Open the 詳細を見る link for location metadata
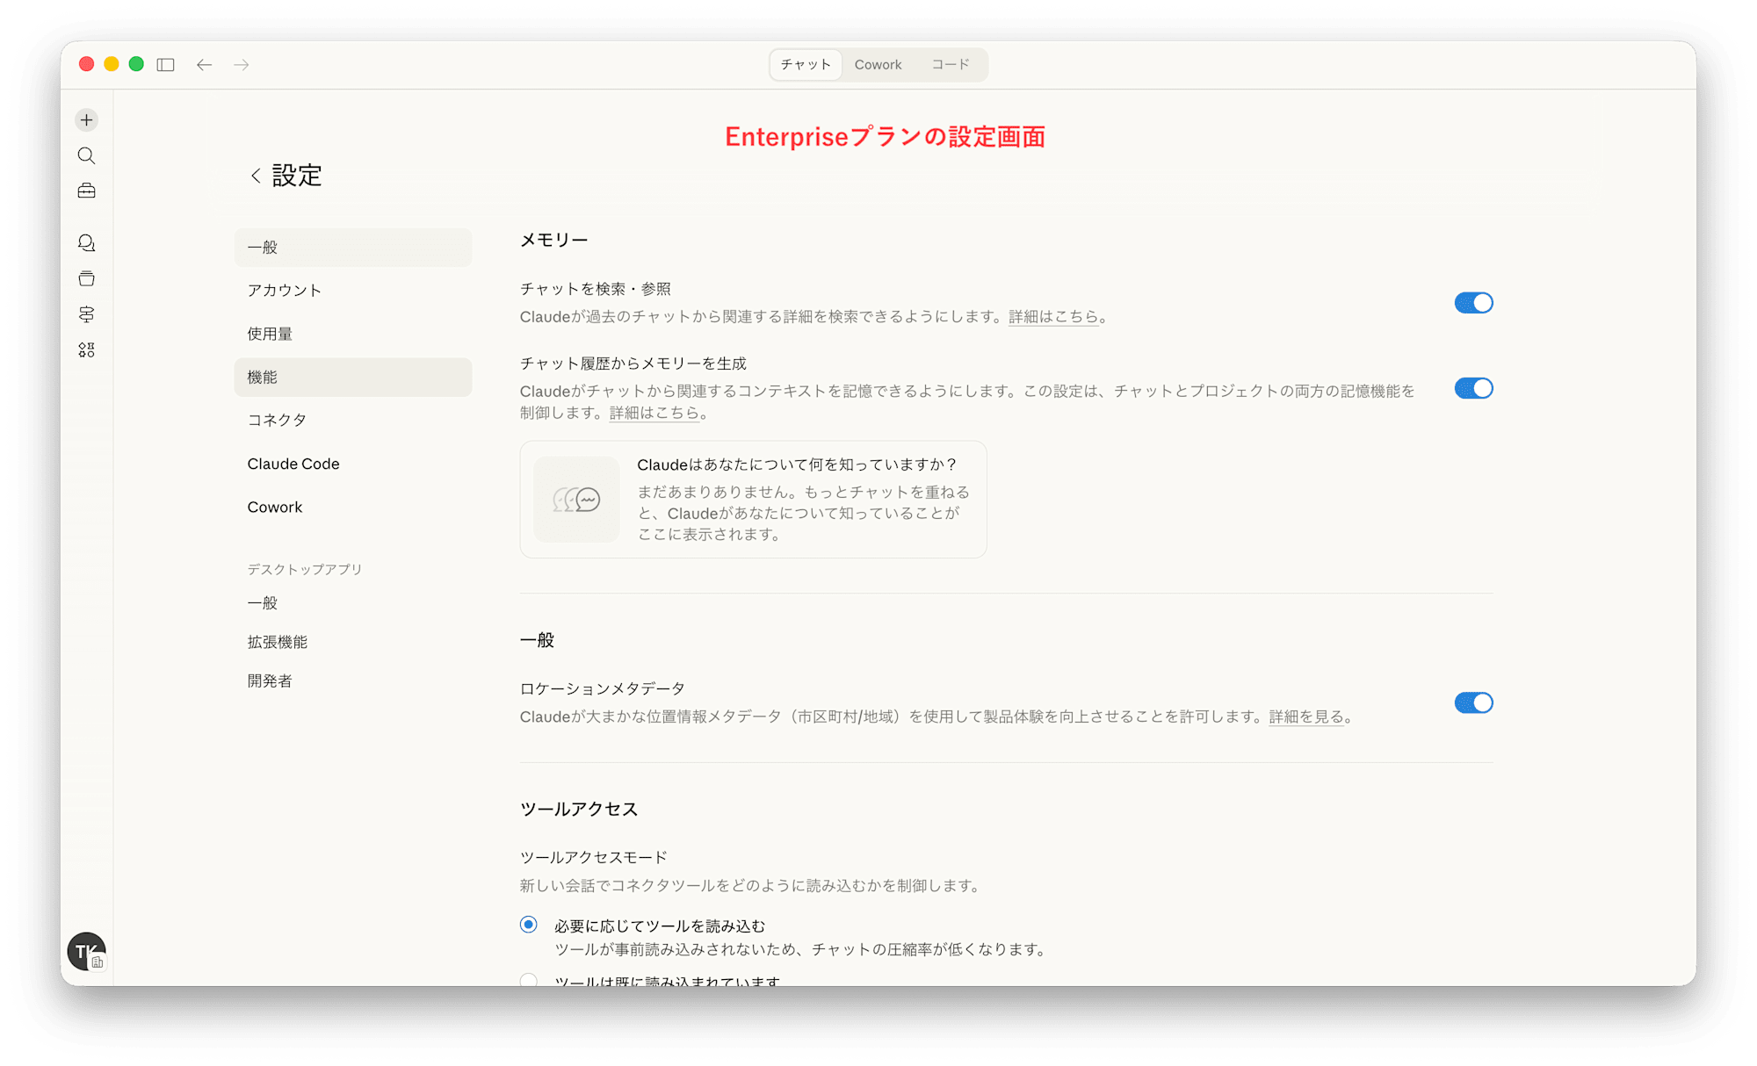1757x1066 pixels. 1306,717
